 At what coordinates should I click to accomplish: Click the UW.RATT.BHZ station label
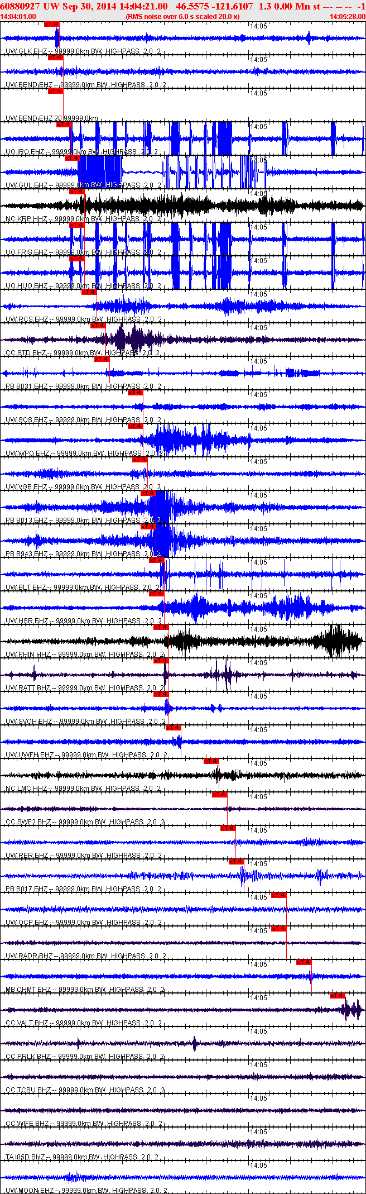pos(85,688)
